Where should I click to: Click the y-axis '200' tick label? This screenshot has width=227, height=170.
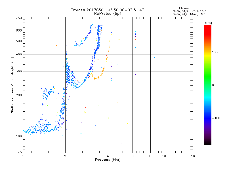(x=19, y=95)
